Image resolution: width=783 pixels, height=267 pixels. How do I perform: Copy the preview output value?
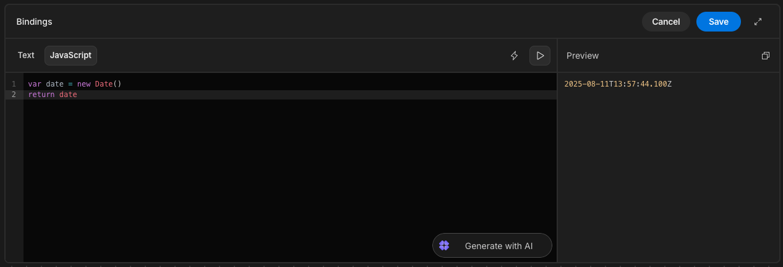point(766,56)
